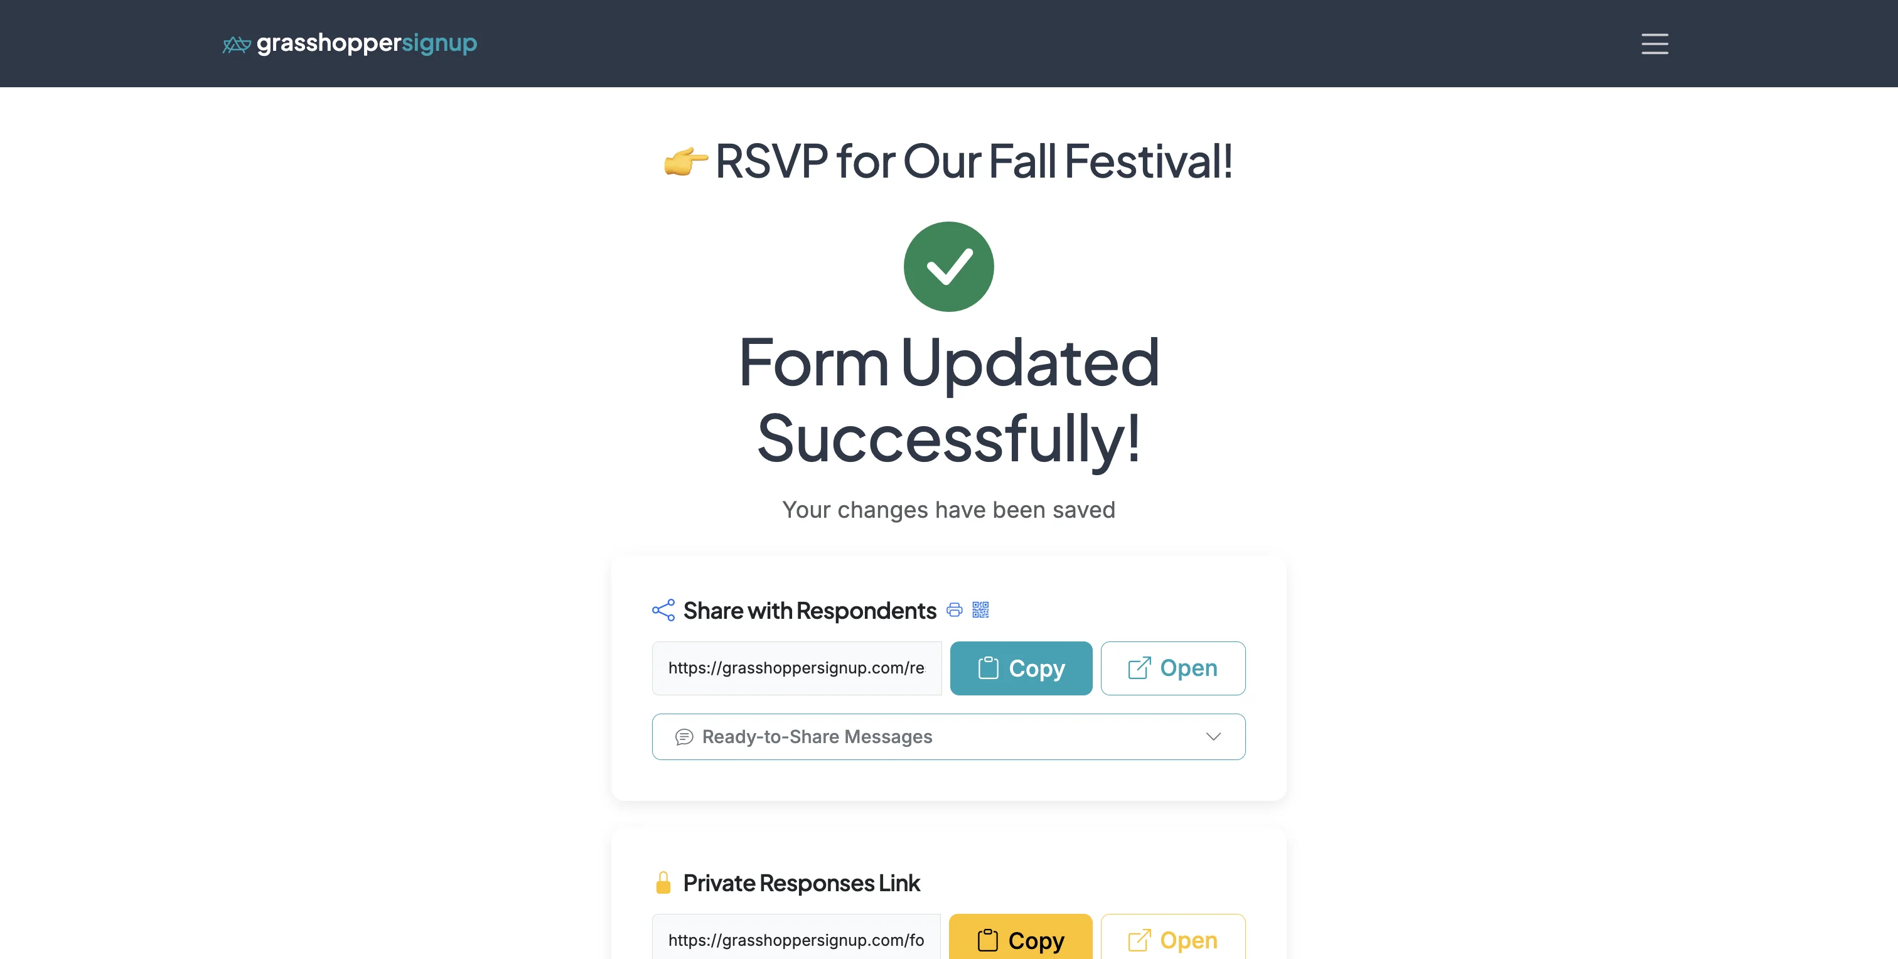1898x959 pixels.
Task: Click the share network icon beside Share with Respondents
Action: pos(664,610)
